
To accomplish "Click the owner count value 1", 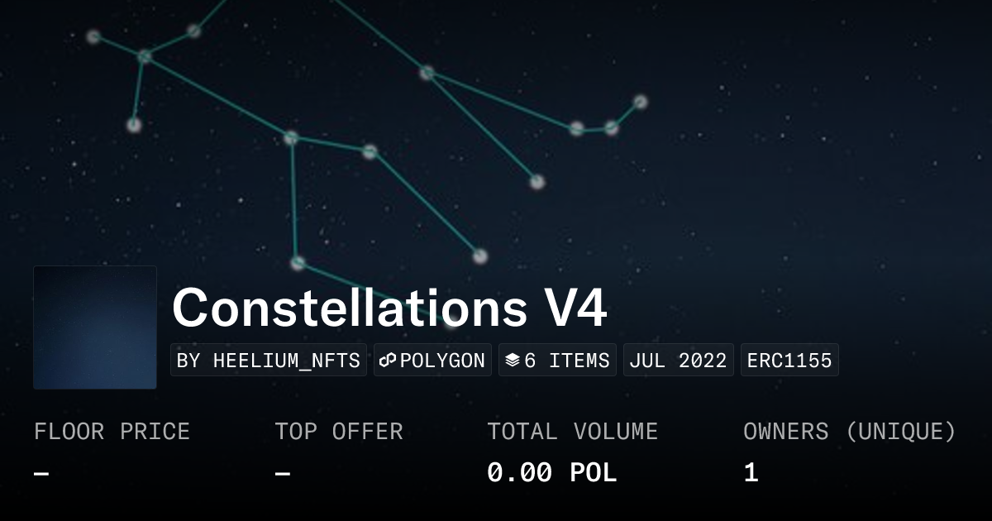I will tap(751, 473).
